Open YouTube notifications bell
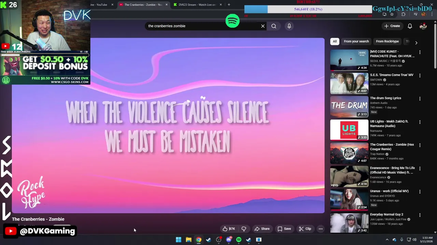Image resolution: width=437 pixels, height=245 pixels. pyautogui.click(x=410, y=26)
